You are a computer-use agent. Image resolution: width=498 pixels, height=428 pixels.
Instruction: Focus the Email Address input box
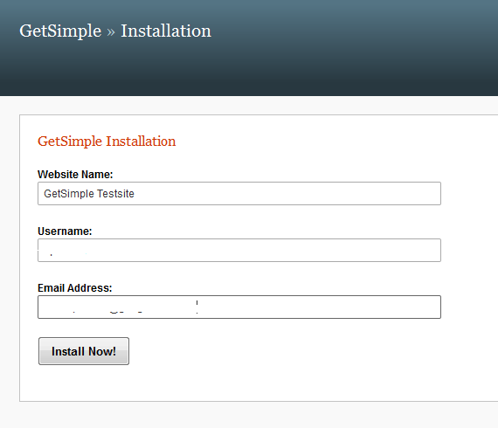coord(239,307)
